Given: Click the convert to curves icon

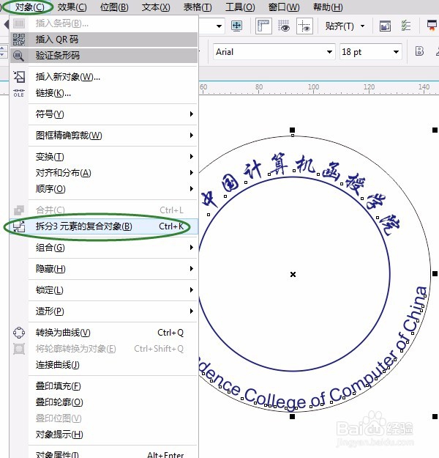Looking at the screenshot, I should (x=19, y=333).
